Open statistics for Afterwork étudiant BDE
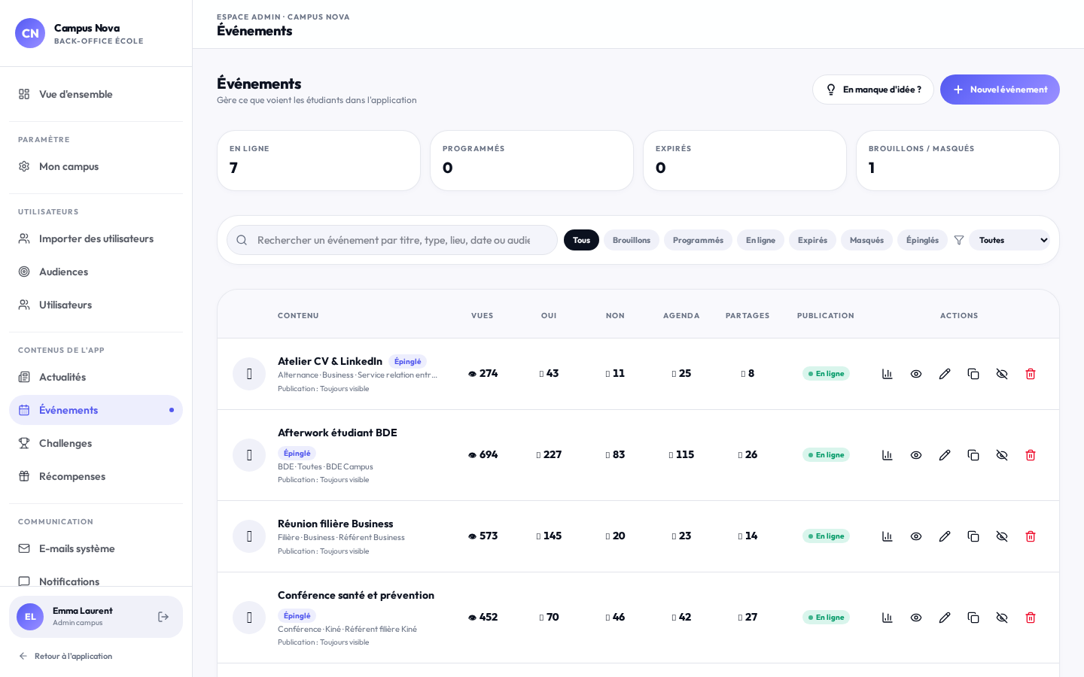1084x677 pixels. pyautogui.click(x=888, y=455)
